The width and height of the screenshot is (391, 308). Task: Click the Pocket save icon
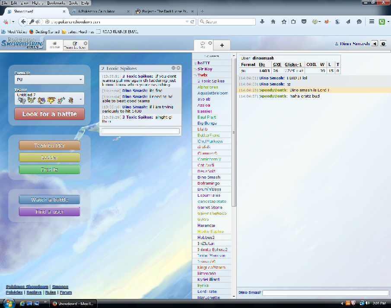click(x=304, y=22)
